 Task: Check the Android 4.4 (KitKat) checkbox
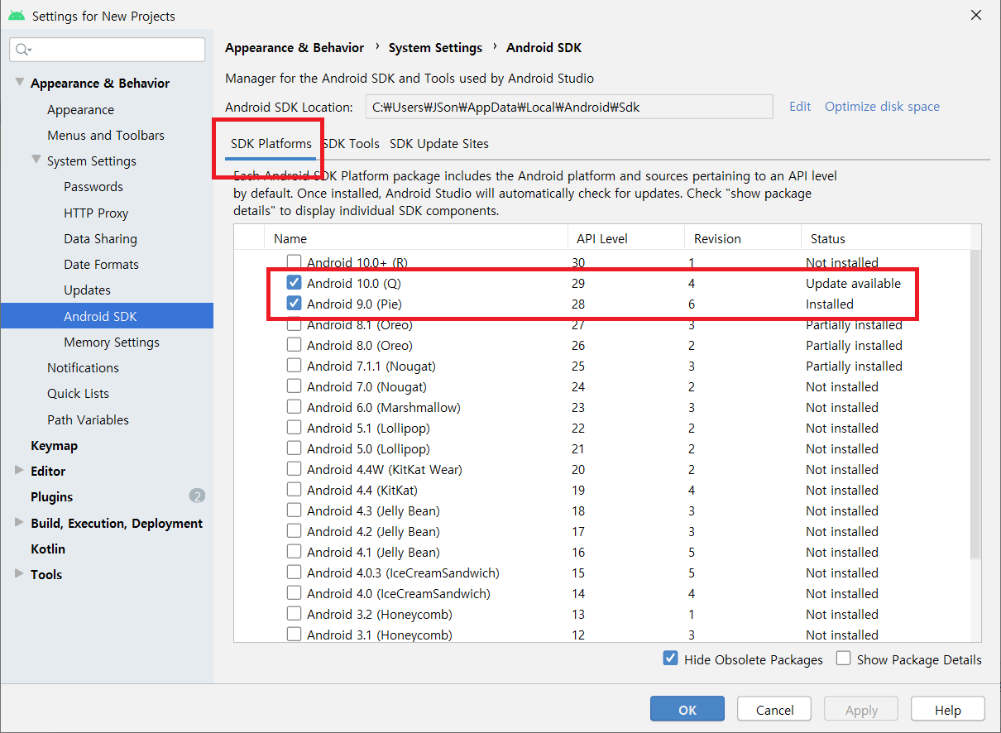pyautogui.click(x=294, y=490)
